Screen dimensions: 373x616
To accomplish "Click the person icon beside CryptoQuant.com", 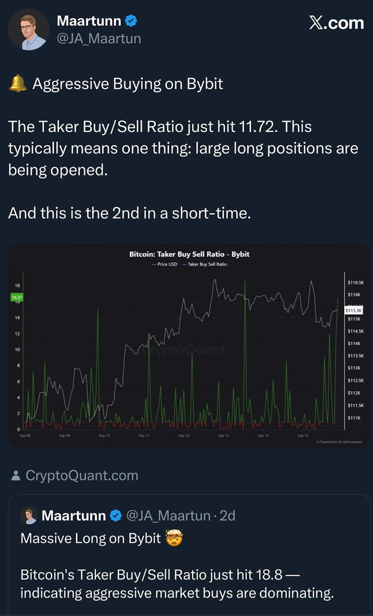I will pos(16,475).
